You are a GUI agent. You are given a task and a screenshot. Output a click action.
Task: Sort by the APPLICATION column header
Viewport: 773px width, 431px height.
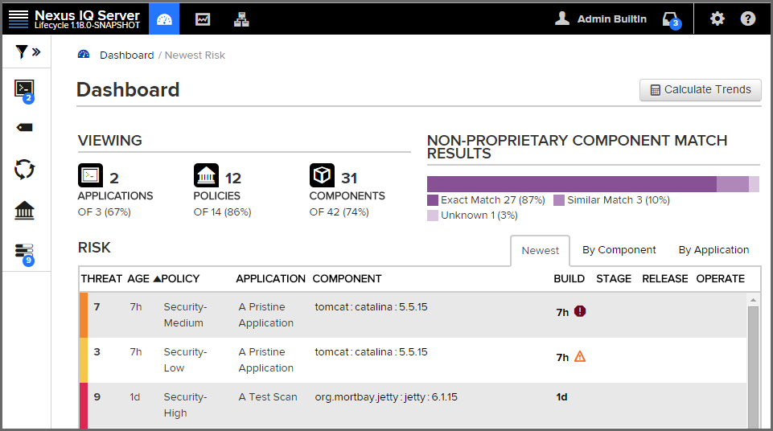tap(270, 279)
